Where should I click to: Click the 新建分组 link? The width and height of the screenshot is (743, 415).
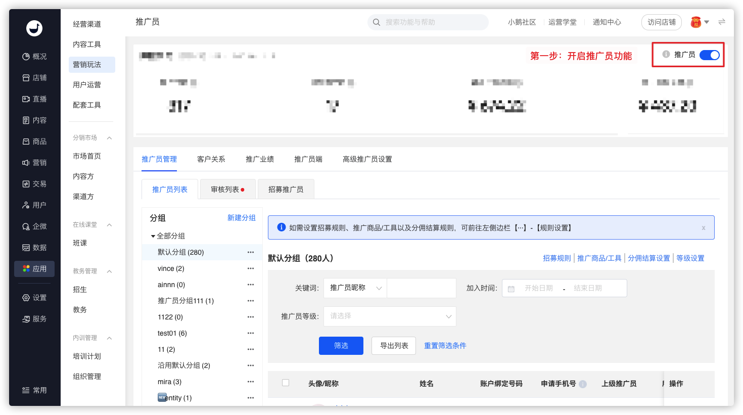[x=241, y=218]
